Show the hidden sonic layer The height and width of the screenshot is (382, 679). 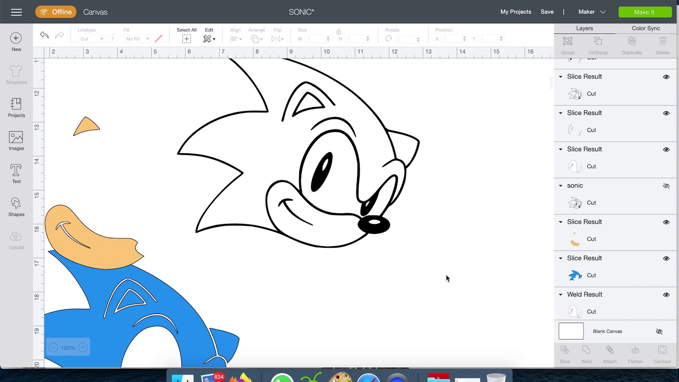click(x=666, y=186)
